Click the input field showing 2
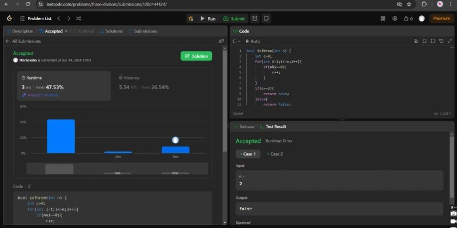 click(x=339, y=181)
